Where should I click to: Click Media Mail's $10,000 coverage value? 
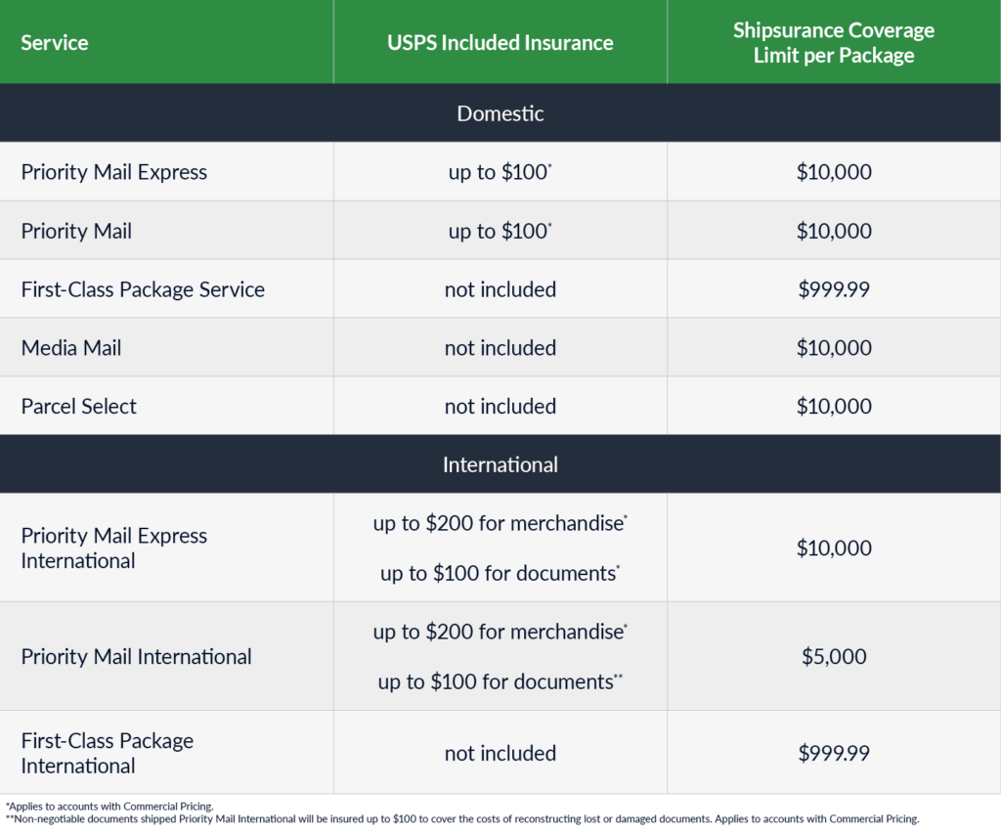834,348
